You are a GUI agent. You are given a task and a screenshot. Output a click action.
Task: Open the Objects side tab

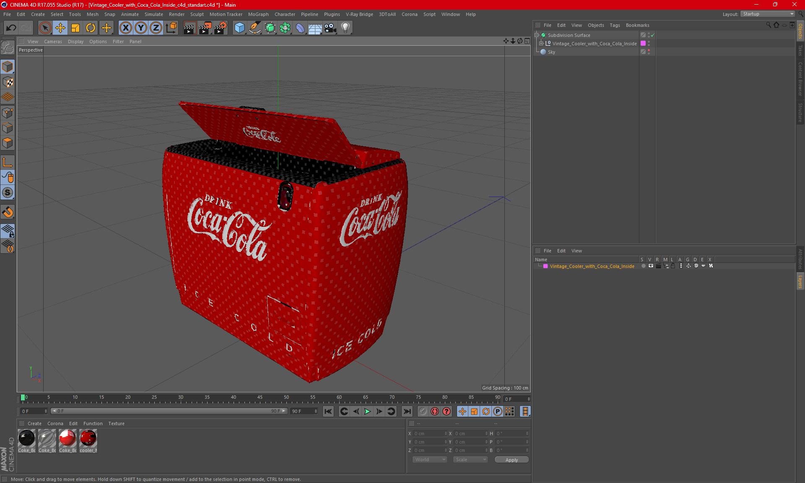tap(800, 31)
